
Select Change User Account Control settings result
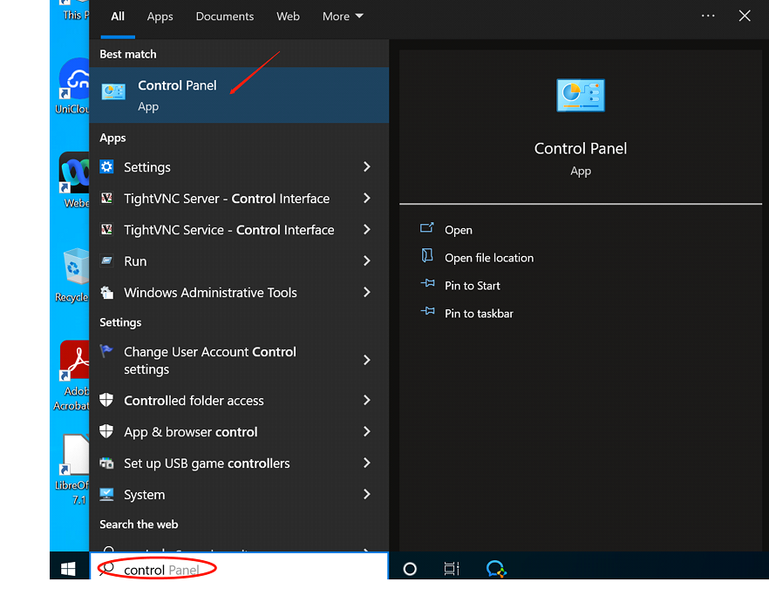(x=210, y=361)
